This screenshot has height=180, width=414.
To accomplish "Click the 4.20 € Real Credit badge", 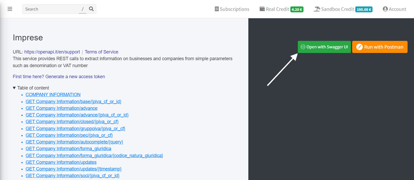I will 297,10.
